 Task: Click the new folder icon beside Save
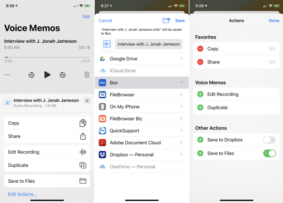[x=166, y=20]
